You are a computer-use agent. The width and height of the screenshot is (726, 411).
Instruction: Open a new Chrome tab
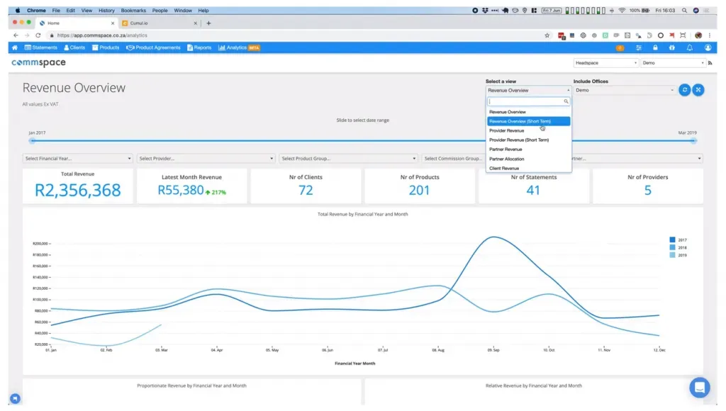click(x=208, y=23)
